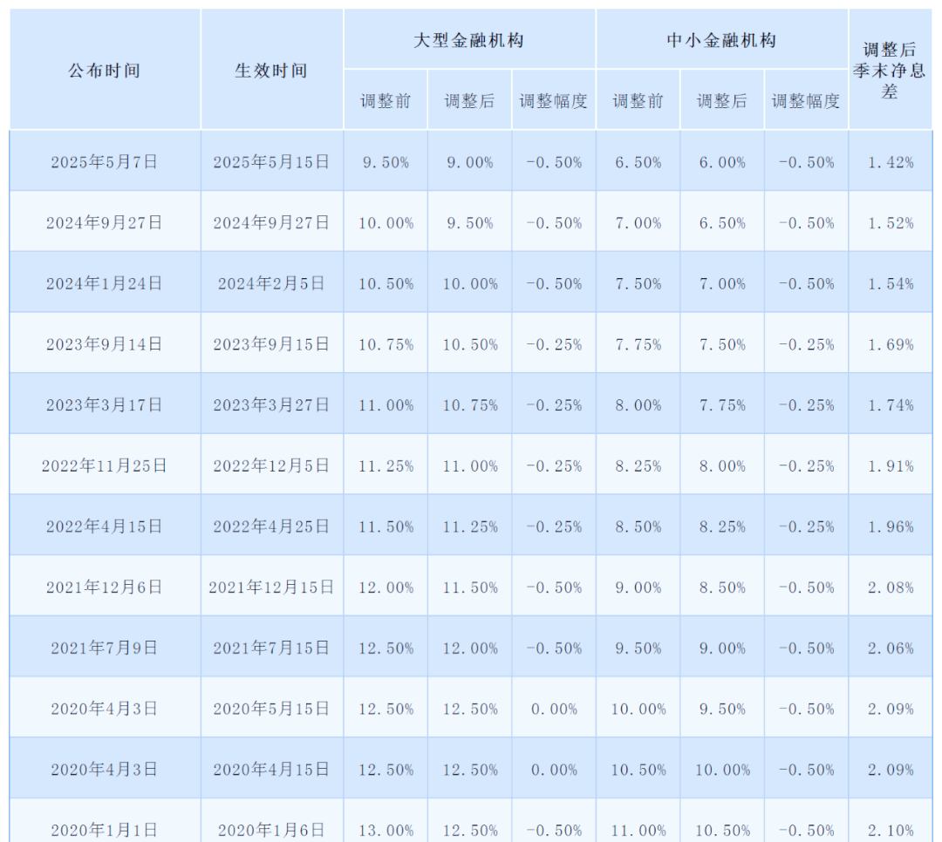Select the 9.50% cell in top data row
This screenshot has width=942, height=842.
pos(385,161)
